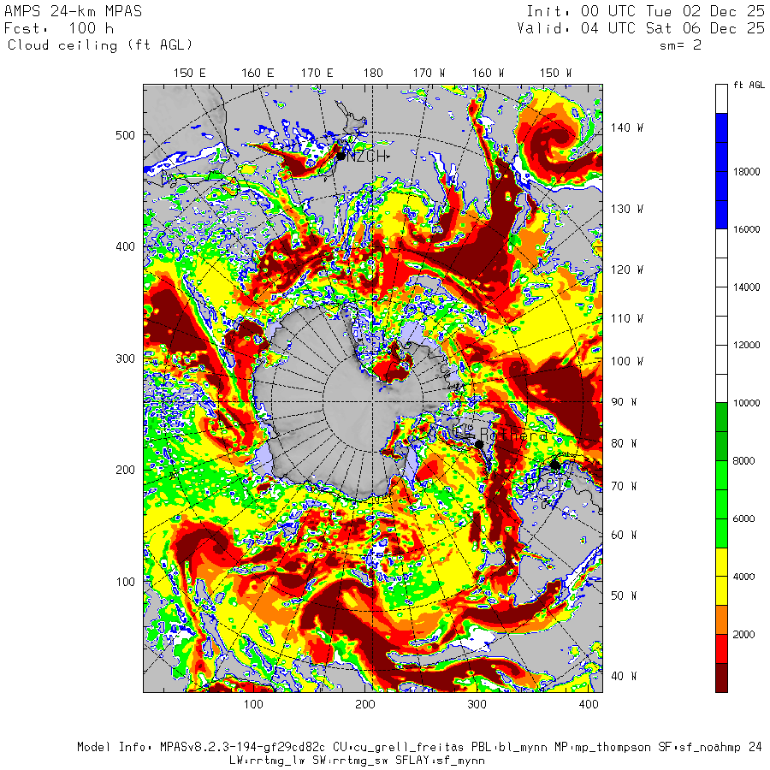Screen dimensions: 770x770
Task: Click the bright red color bar segment
Action: [721, 649]
